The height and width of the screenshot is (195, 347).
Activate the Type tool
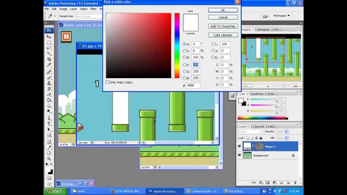point(49,124)
